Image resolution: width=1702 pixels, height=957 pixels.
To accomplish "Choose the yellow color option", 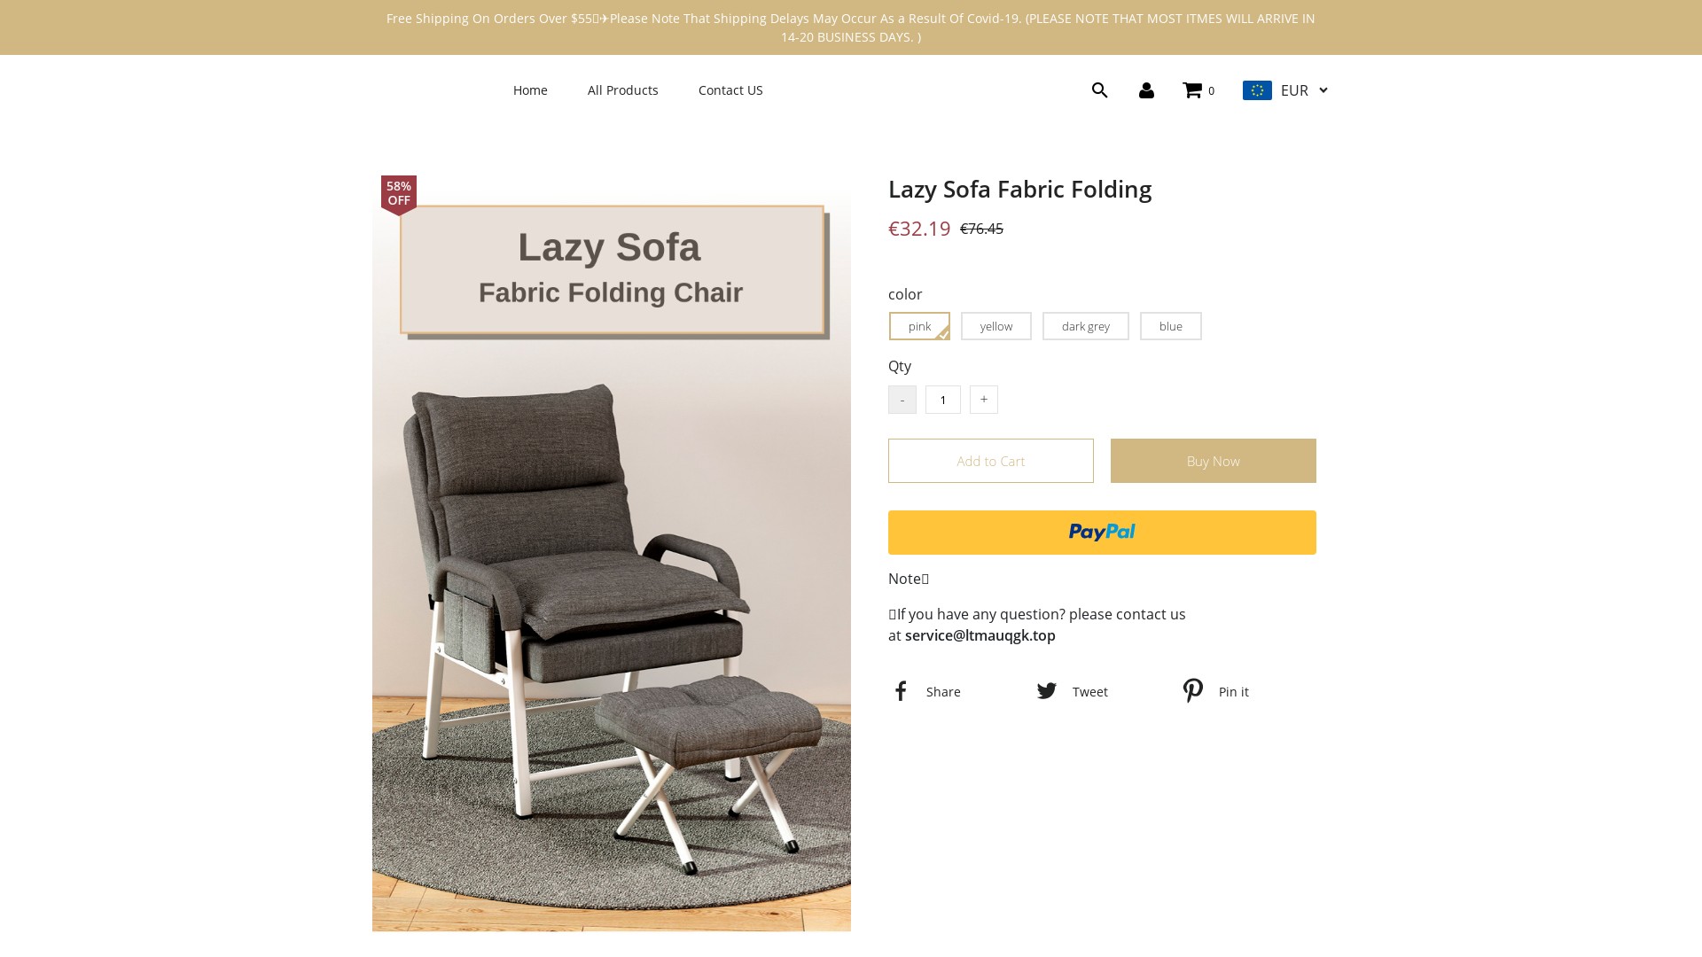I will (x=996, y=326).
